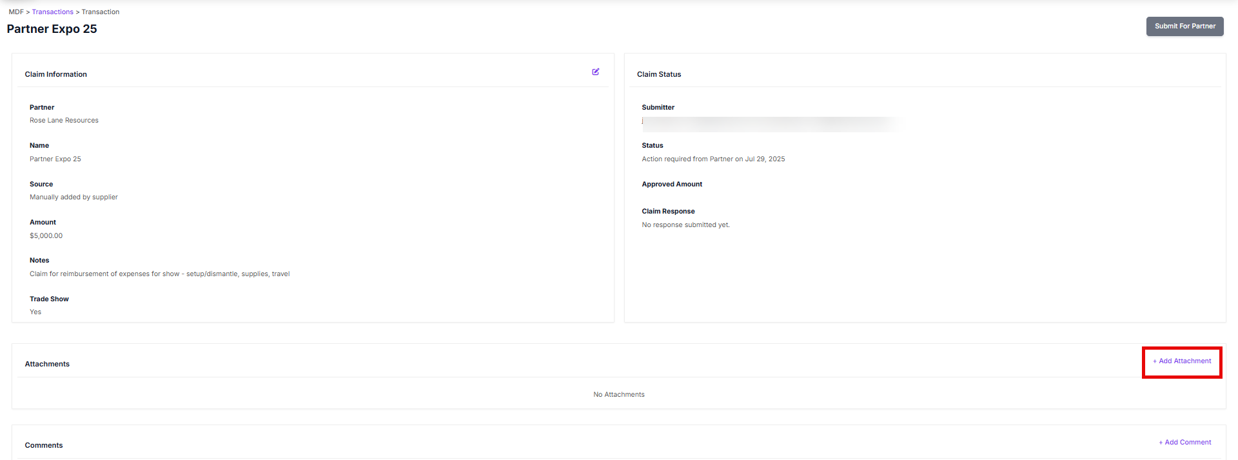Click the MDF breadcrumb item
Viewport: 1238px width, 460px height.
15,12
